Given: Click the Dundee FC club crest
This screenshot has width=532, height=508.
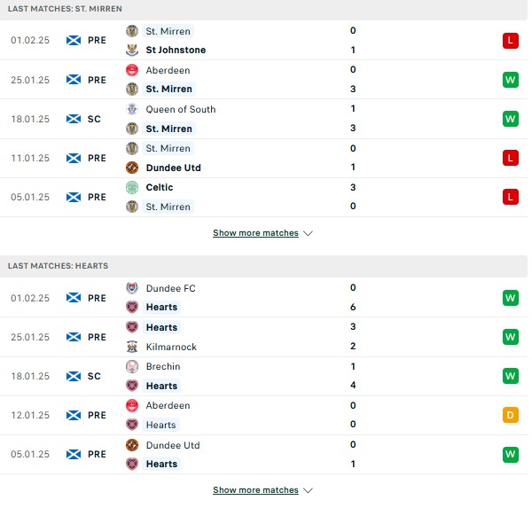Looking at the screenshot, I should coord(132,288).
